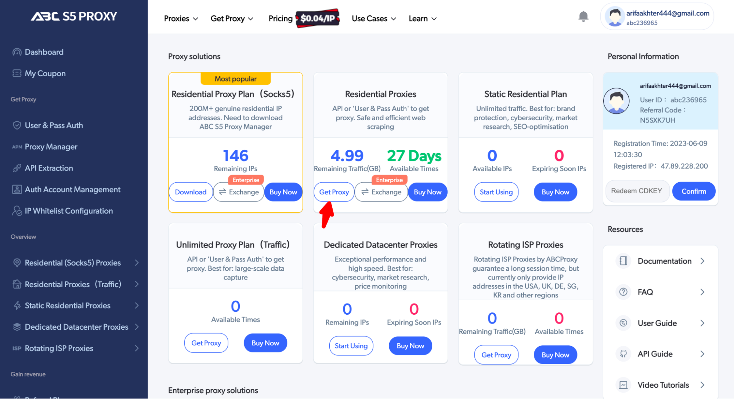
Task: Click the Auth Account Management icon
Action: 17,190
